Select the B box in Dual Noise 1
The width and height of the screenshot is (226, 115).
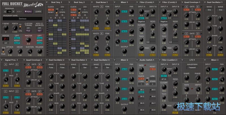(102, 33)
